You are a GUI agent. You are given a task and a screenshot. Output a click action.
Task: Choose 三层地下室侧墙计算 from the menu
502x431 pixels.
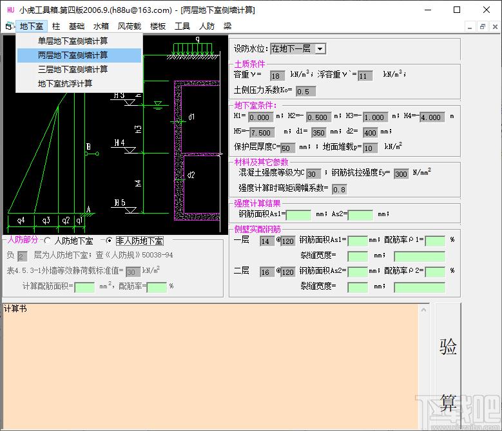coord(79,69)
